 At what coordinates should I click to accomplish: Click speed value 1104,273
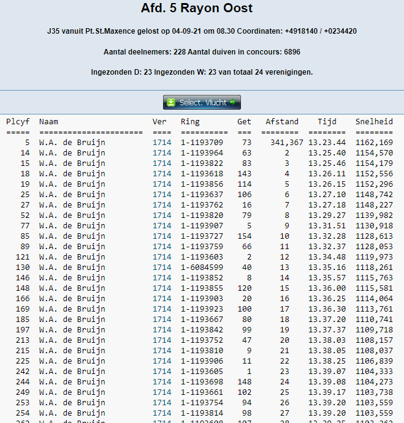point(374,382)
